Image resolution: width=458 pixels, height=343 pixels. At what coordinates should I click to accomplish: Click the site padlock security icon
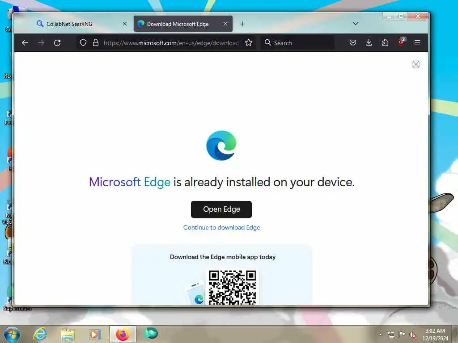click(x=96, y=43)
